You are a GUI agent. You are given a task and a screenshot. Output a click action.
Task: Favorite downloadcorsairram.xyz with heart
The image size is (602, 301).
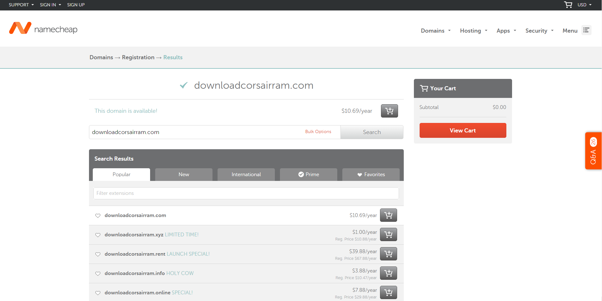pos(98,235)
